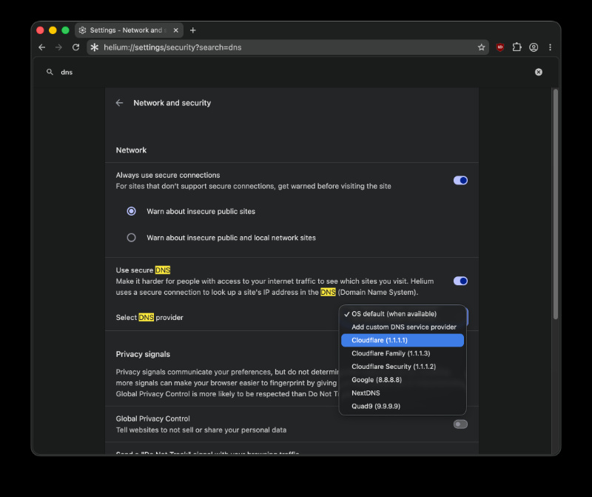Click the browser forward arrow
Viewport: 592px width, 497px height.
[58, 47]
